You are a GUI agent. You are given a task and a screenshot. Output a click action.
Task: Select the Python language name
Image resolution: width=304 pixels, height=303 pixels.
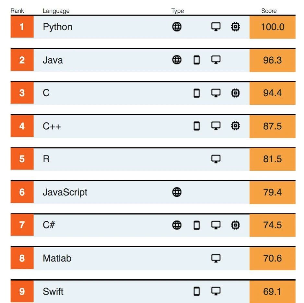[x=58, y=27]
